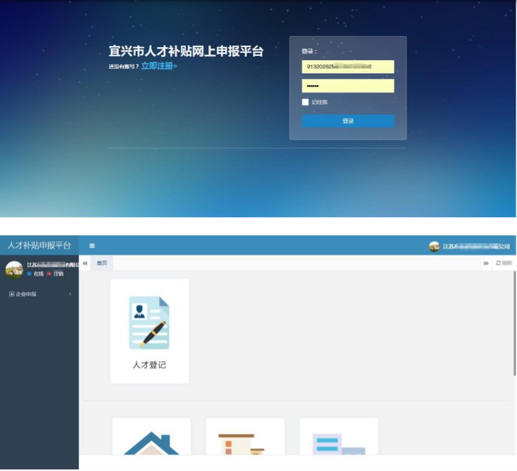Click the password input field
This screenshot has width=517, height=471.
pos(348,86)
